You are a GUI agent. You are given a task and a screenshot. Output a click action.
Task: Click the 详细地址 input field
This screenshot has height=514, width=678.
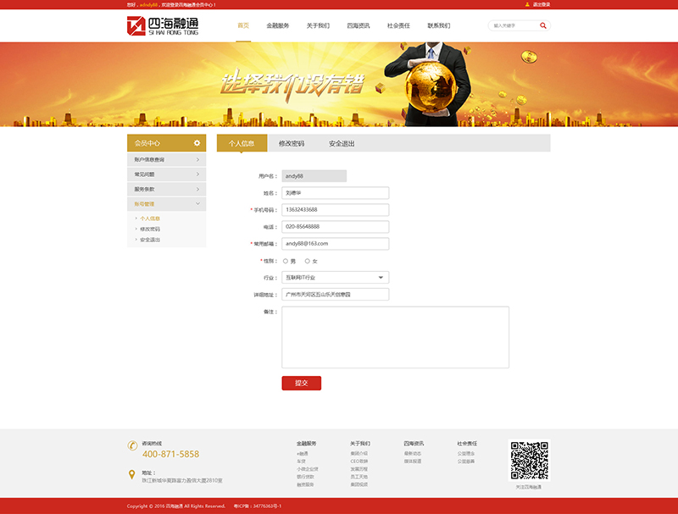(335, 294)
